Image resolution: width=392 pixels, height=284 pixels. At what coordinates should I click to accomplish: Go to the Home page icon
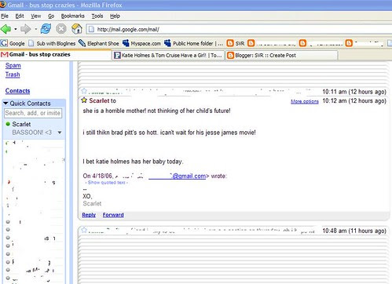77,29
